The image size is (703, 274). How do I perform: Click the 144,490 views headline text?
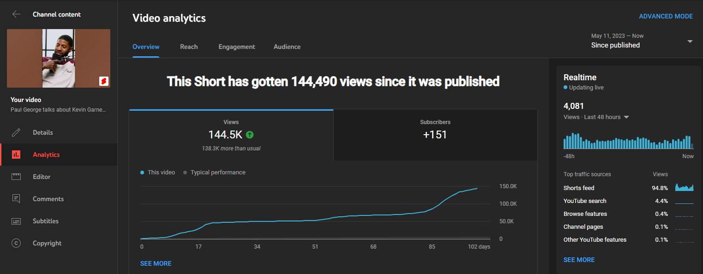[333, 82]
